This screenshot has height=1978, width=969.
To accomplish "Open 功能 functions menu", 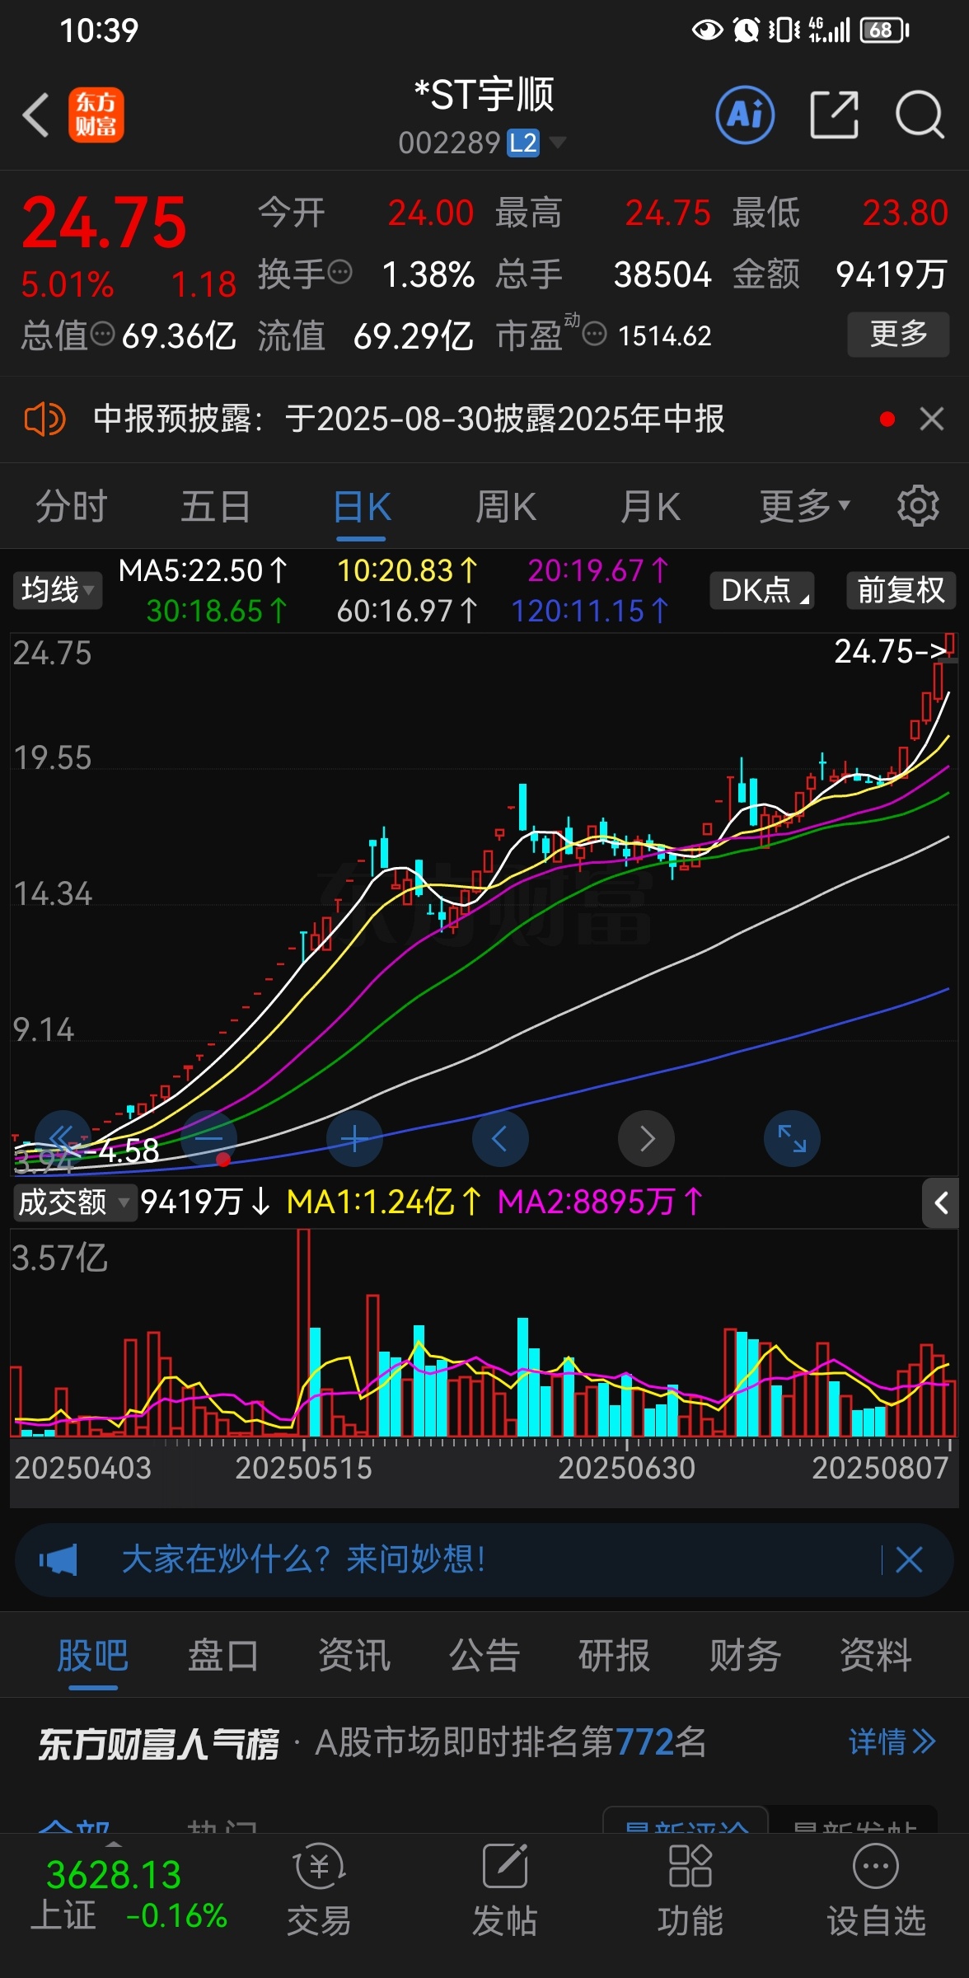I will [x=690, y=1890].
